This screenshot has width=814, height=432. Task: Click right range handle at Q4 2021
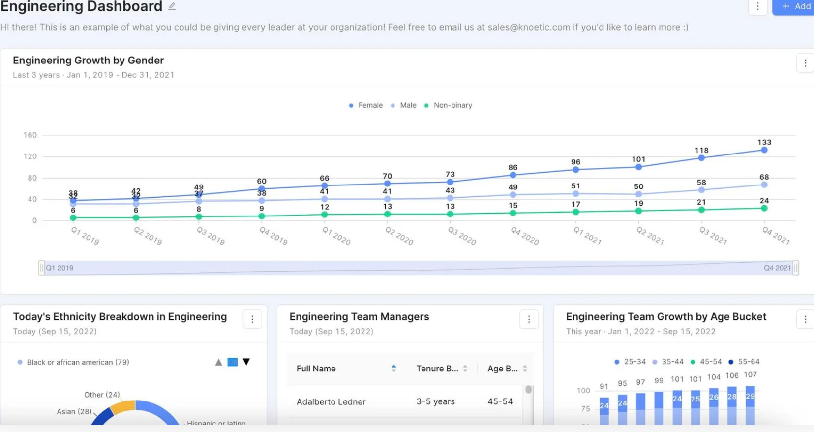pos(795,268)
